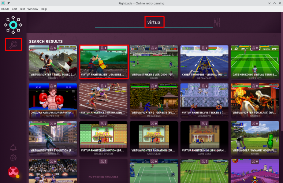The width and height of the screenshot is (283, 183).
Task: Open Virtua Golf / Dynamic Golf game
Action: pyautogui.click(x=255, y=138)
